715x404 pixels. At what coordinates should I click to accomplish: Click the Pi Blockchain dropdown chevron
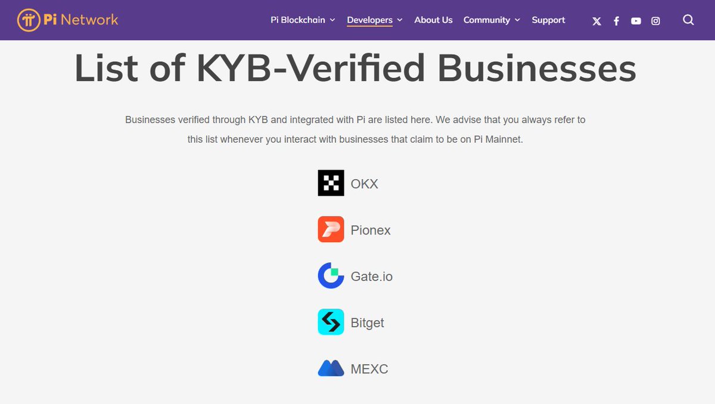coord(332,20)
